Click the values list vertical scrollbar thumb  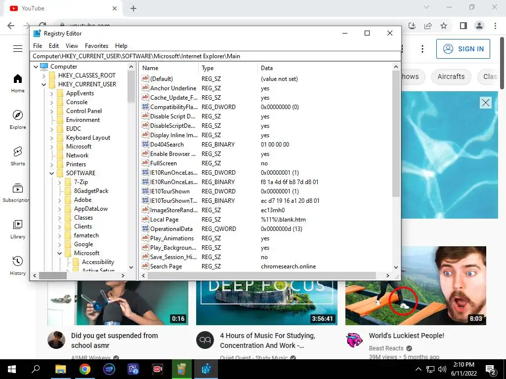(x=396, y=134)
